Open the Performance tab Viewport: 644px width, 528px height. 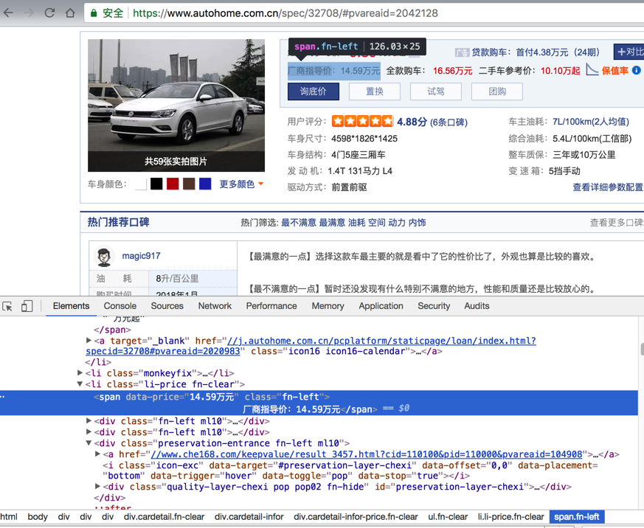tap(271, 306)
